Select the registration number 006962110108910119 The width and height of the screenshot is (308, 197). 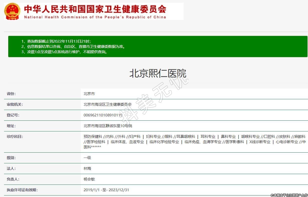point(103,115)
